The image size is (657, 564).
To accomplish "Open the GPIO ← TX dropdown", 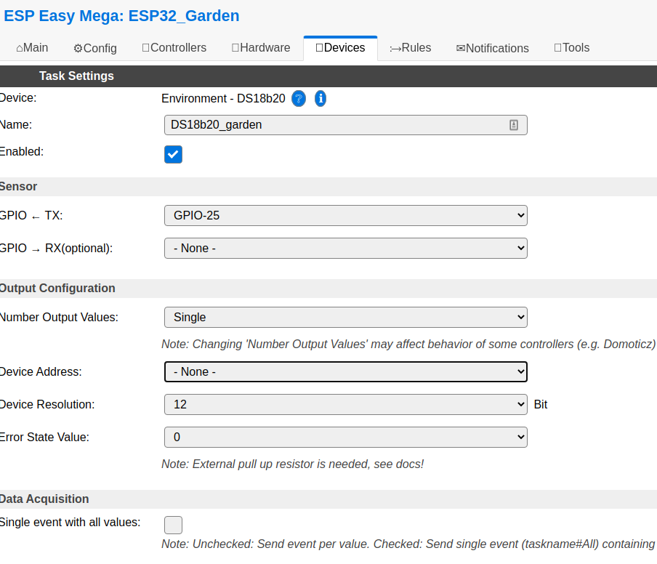I will point(345,215).
